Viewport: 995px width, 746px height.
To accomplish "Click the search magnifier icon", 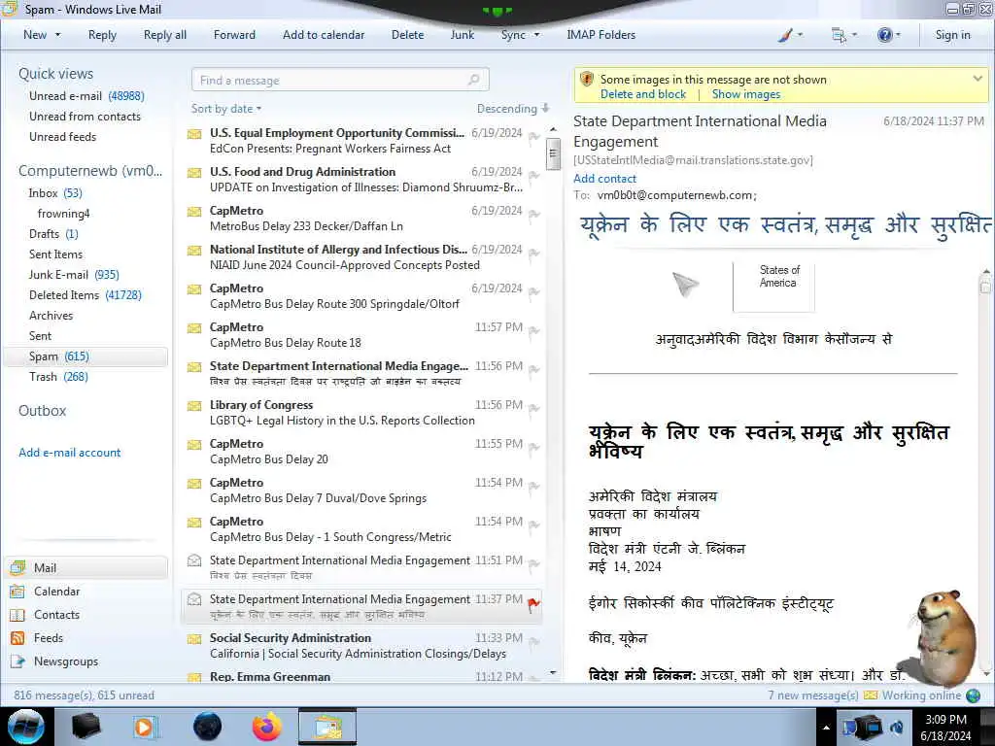I will [473, 80].
